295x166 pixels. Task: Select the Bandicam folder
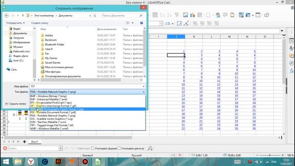pos(51,40)
